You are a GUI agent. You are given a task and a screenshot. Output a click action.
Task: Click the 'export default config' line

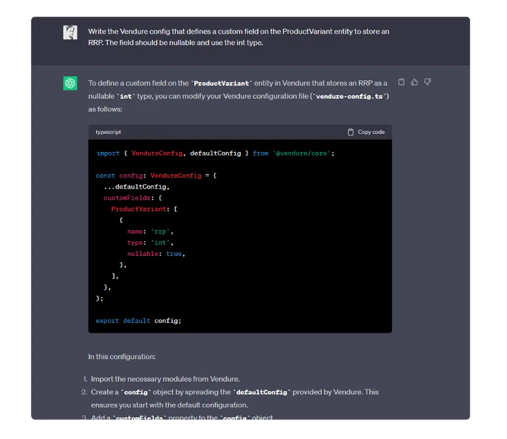point(138,321)
